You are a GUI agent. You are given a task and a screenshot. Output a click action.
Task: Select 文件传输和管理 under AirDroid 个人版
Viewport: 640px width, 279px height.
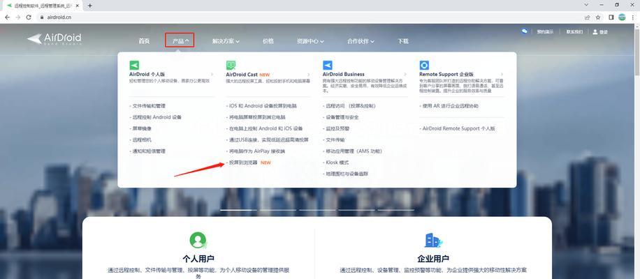pos(147,106)
